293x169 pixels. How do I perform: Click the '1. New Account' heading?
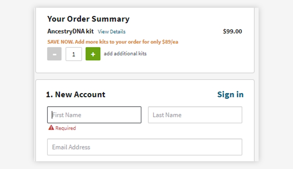click(x=76, y=95)
